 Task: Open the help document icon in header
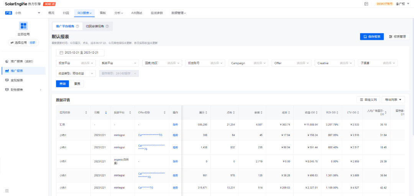point(366,4)
